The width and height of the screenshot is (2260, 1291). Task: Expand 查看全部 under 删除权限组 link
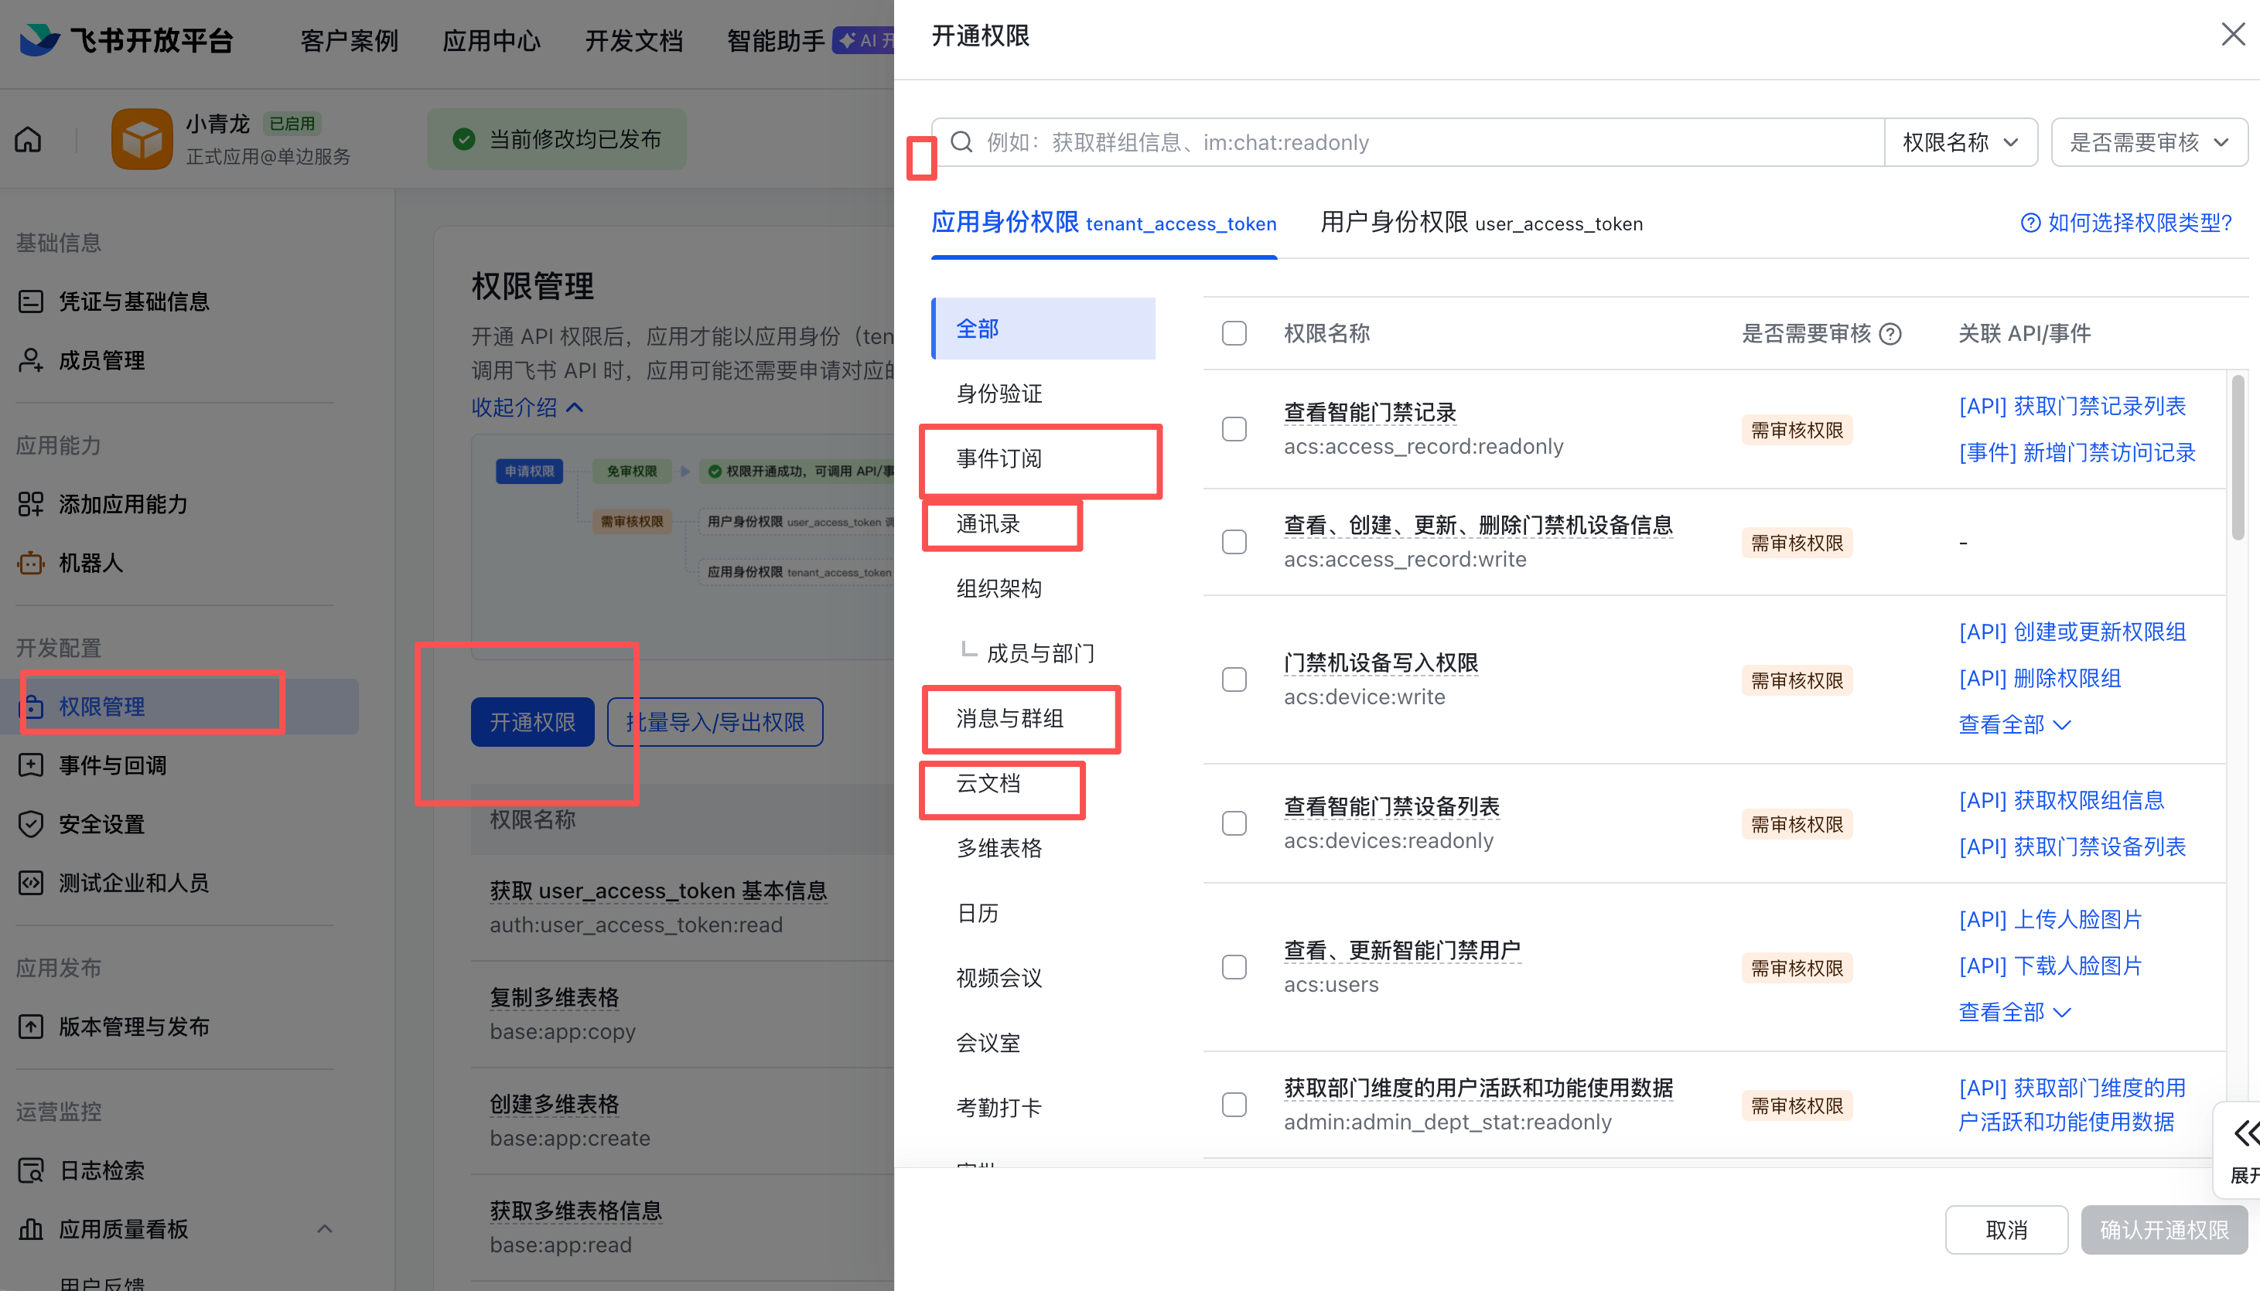(2013, 724)
